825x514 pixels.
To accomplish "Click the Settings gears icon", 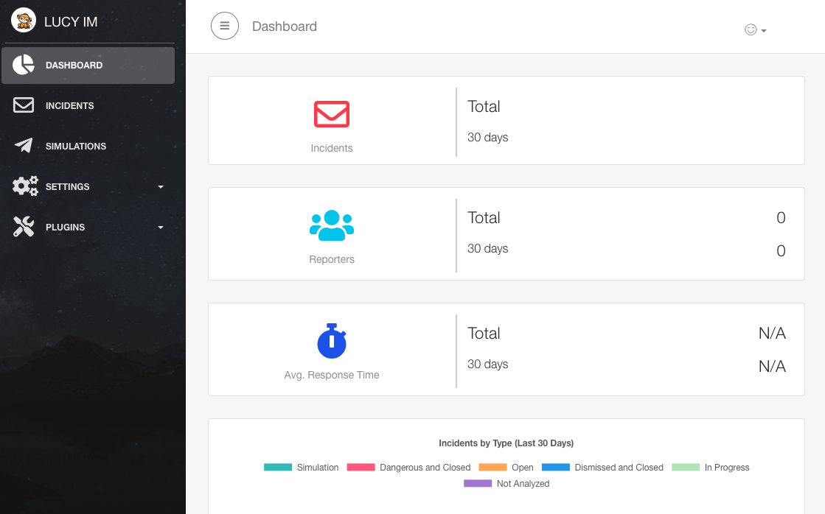I will (25, 186).
